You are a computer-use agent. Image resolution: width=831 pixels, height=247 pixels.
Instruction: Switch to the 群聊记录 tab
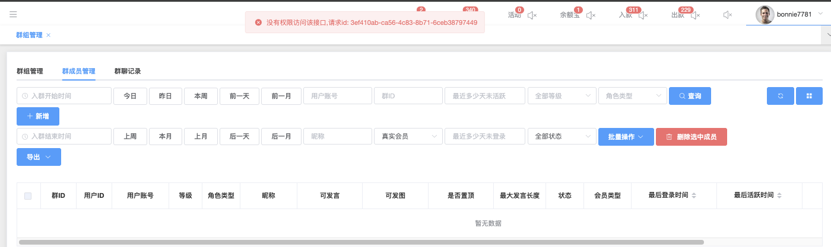[x=128, y=71]
